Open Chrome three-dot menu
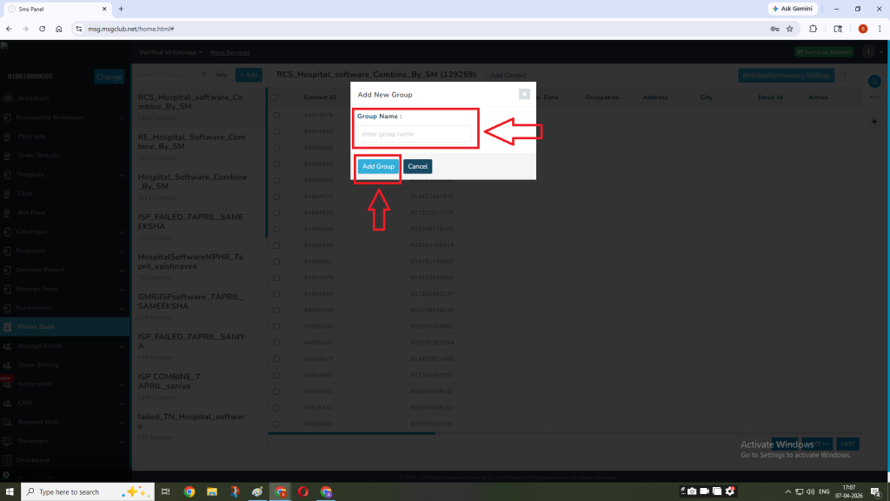Screen dimensions: 890x501 [x=880, y=29]
